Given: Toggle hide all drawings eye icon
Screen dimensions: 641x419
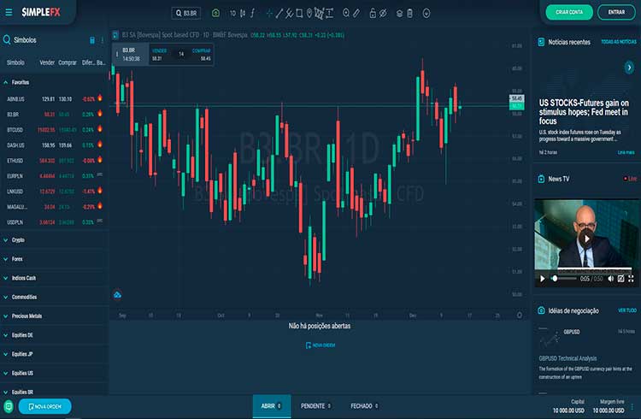Looking at the screenshot, I should coord(383,13).
